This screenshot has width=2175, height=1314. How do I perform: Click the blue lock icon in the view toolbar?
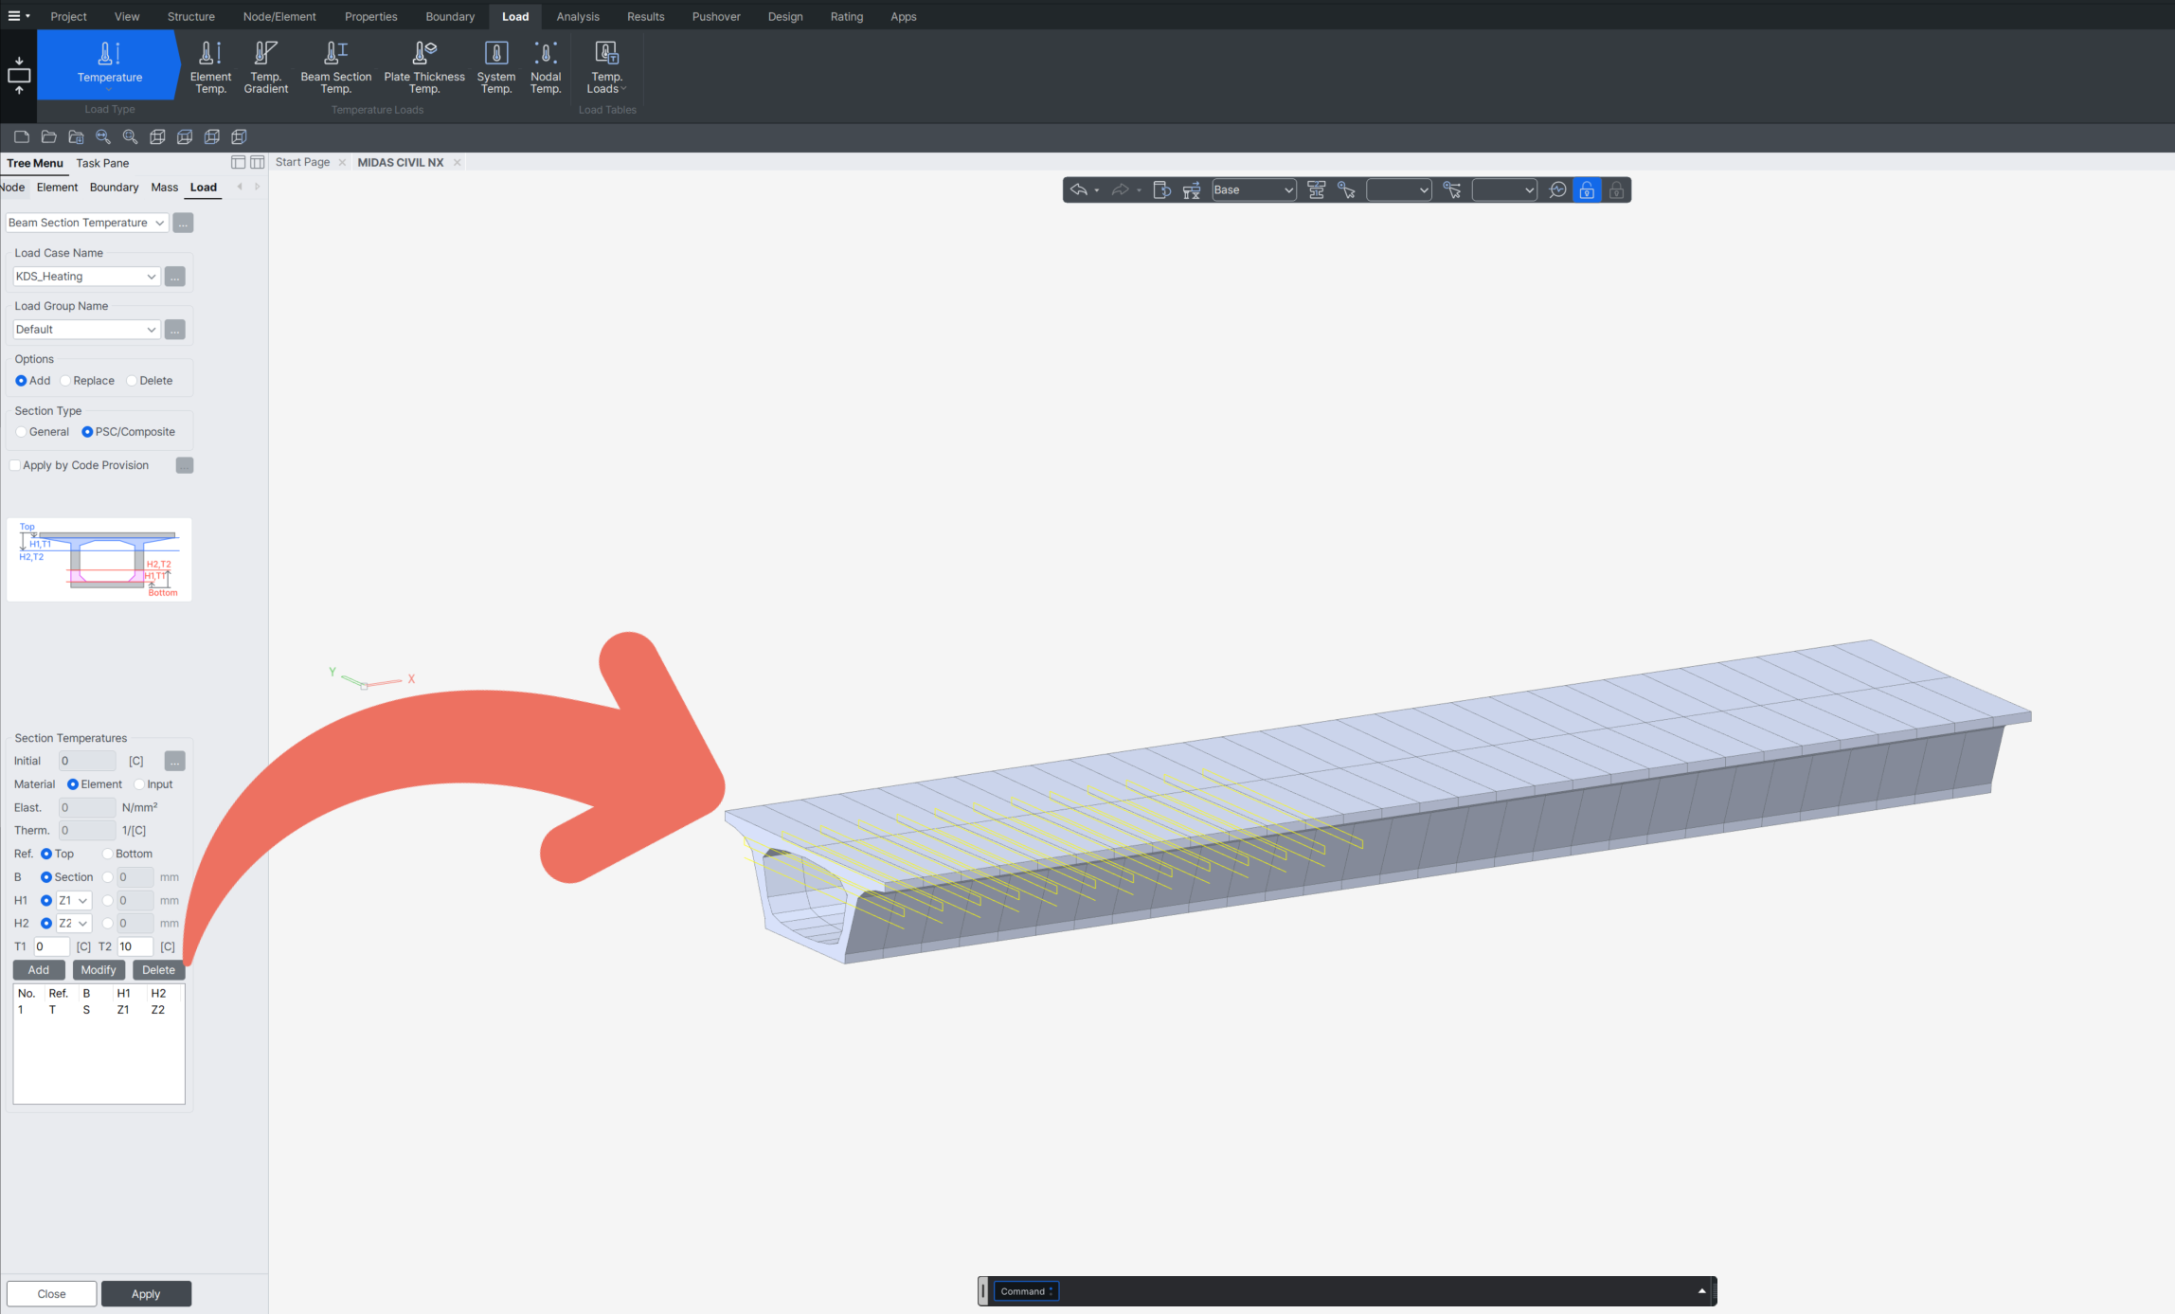tap(1587, 190)
